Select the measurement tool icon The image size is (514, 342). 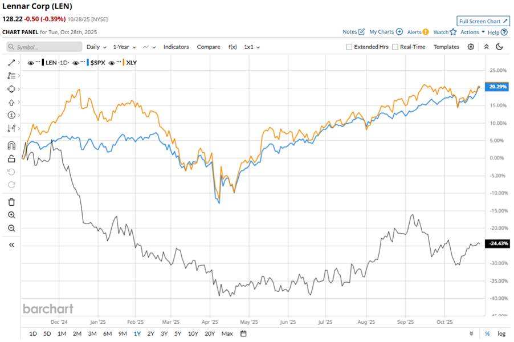coord(11,128)
